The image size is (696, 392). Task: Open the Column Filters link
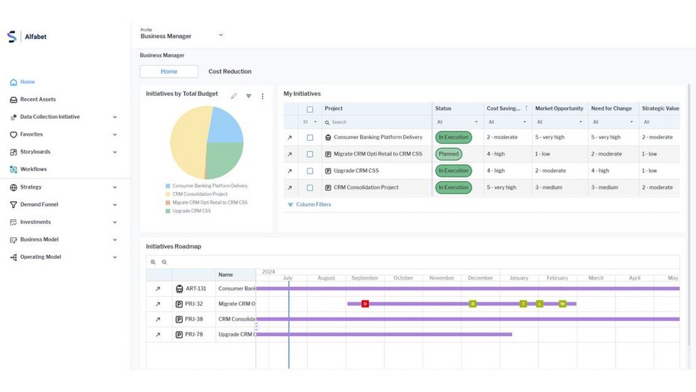[x=309, y=205]
